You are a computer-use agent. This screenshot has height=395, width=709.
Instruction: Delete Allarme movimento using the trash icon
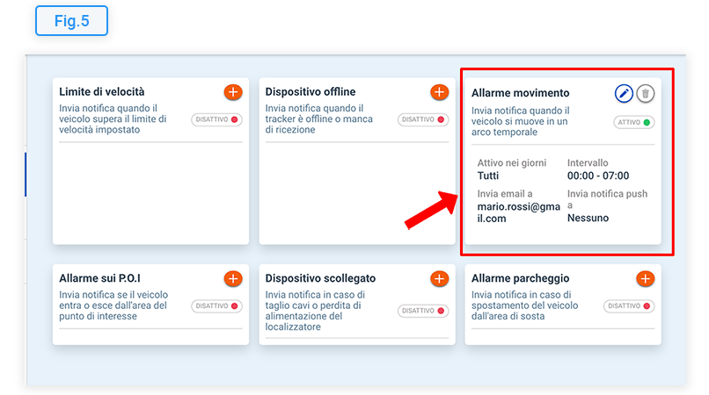(x=646, y=93)
